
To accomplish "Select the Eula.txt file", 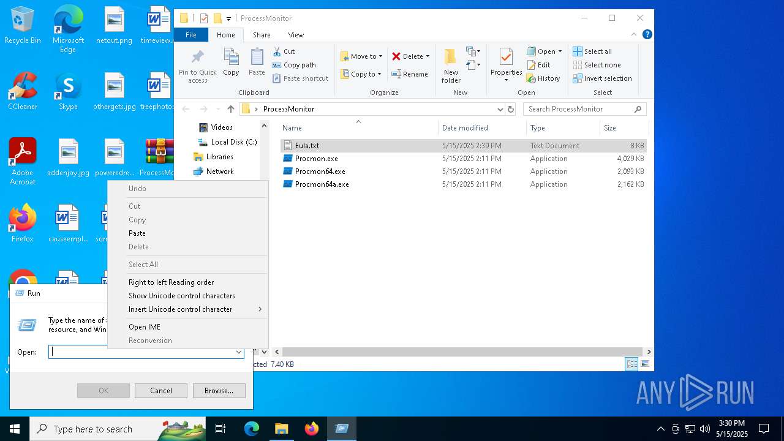I will tap(463, 146).
